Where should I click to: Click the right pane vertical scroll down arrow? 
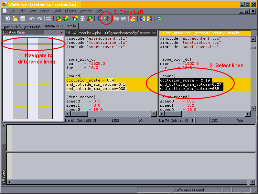253,108
